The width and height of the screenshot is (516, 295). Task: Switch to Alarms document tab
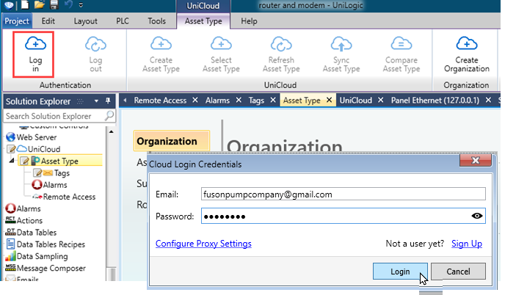pos(217,101)
